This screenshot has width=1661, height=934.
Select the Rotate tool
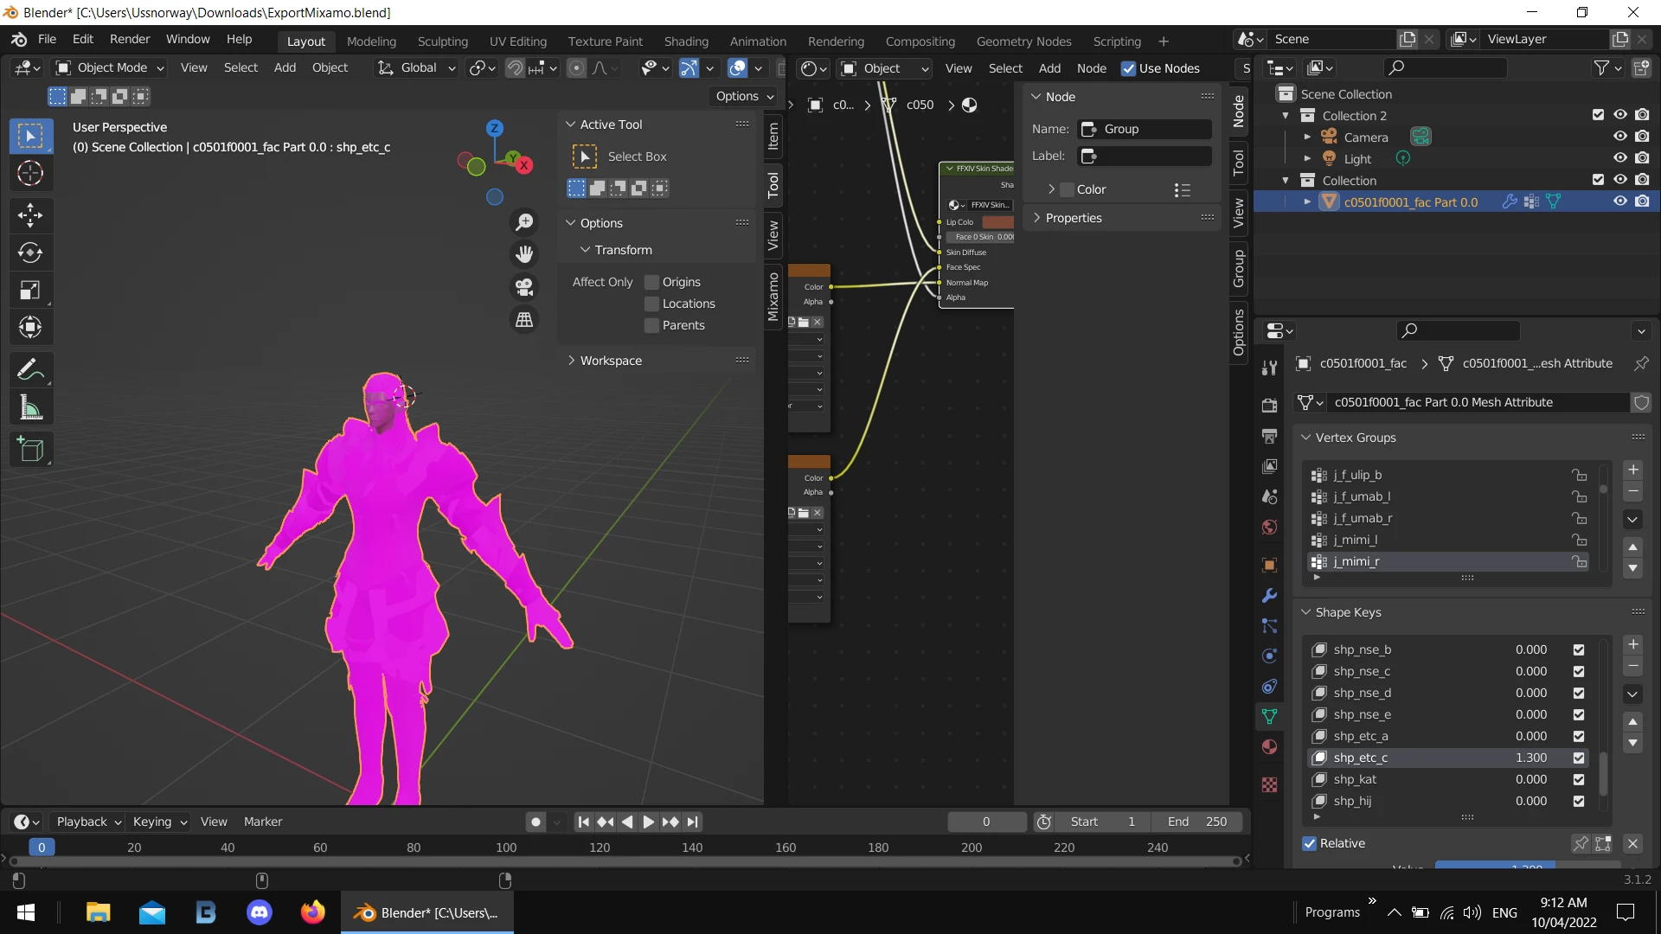pos(30,253)
